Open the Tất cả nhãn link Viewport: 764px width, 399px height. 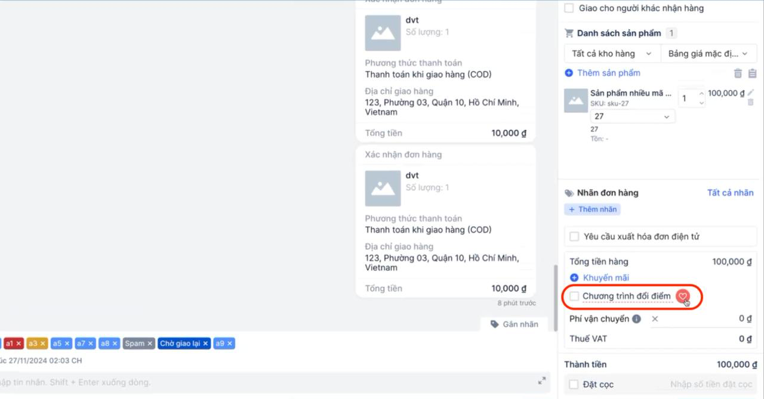730,193
